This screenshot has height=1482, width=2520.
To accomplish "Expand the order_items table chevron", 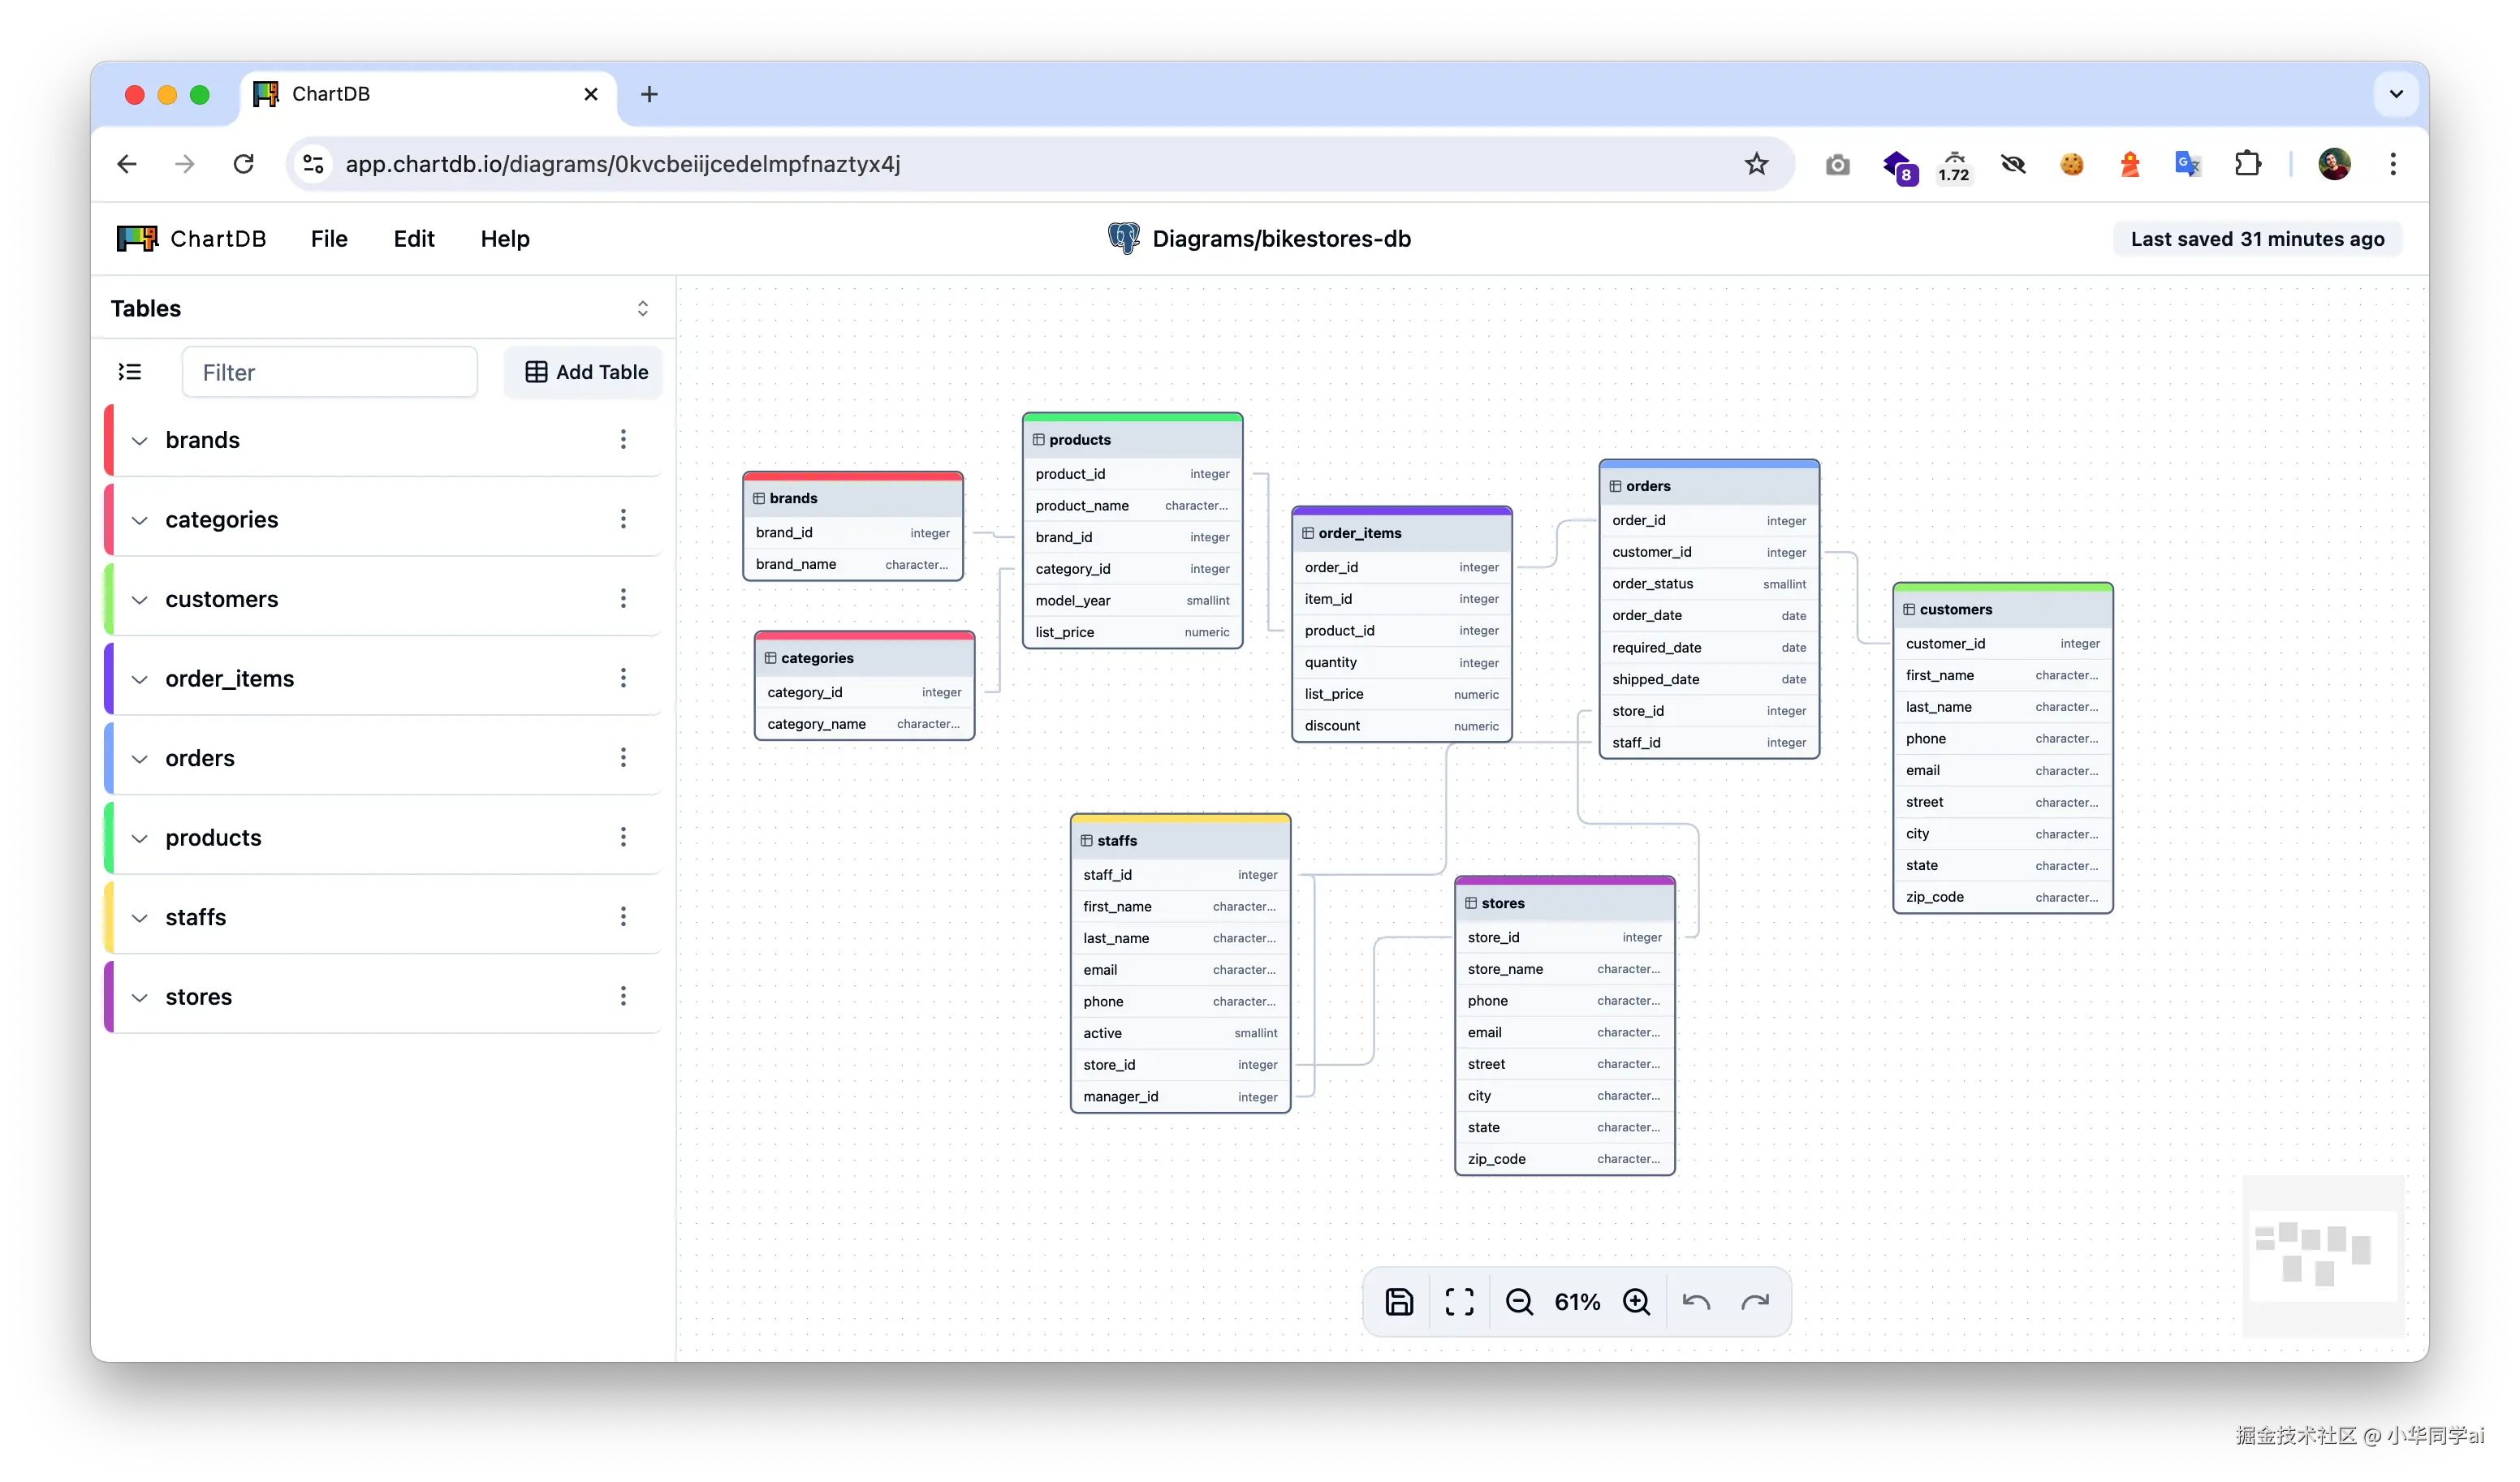I will [x=140, y=680].
